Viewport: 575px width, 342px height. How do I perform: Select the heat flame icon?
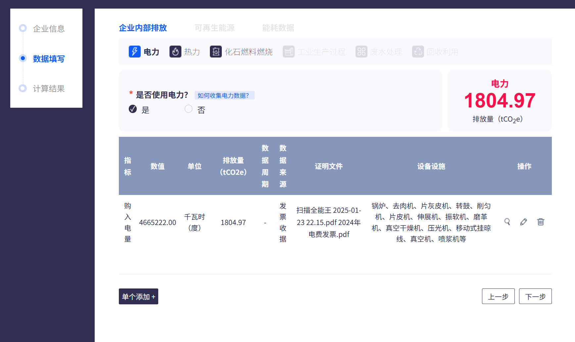[175, 52]
